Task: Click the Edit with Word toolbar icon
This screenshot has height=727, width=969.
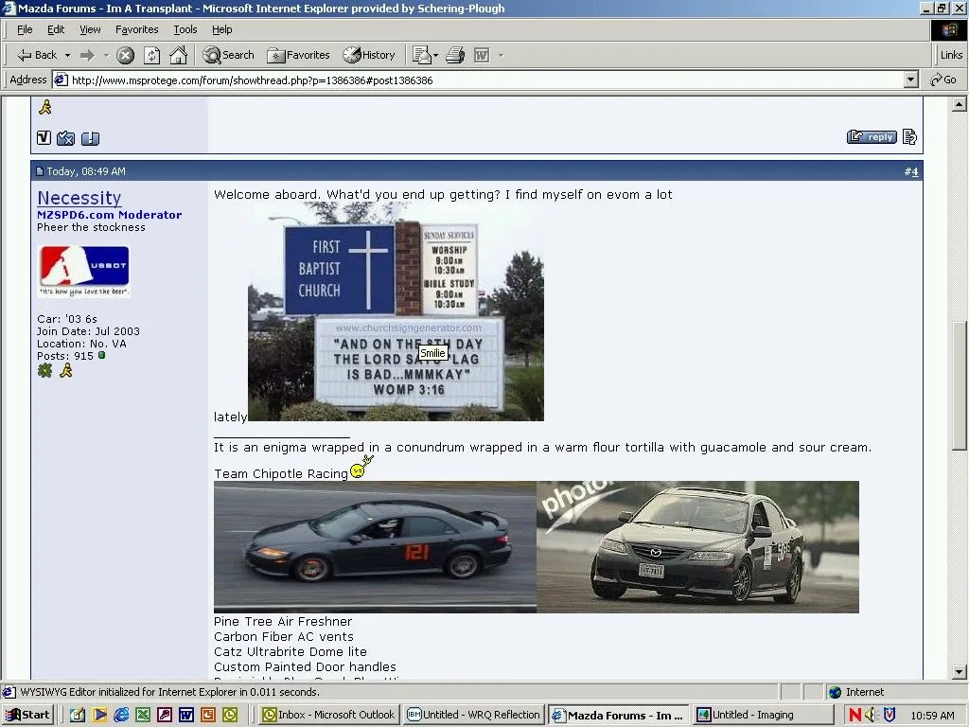Action: [x=482, y=55]
